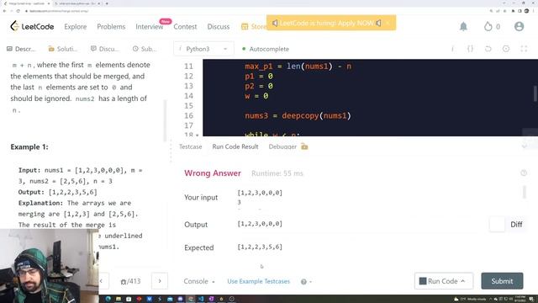The image size is (538, 303).
Task: Click the description panel scrollbar
Action: [165, 120]
